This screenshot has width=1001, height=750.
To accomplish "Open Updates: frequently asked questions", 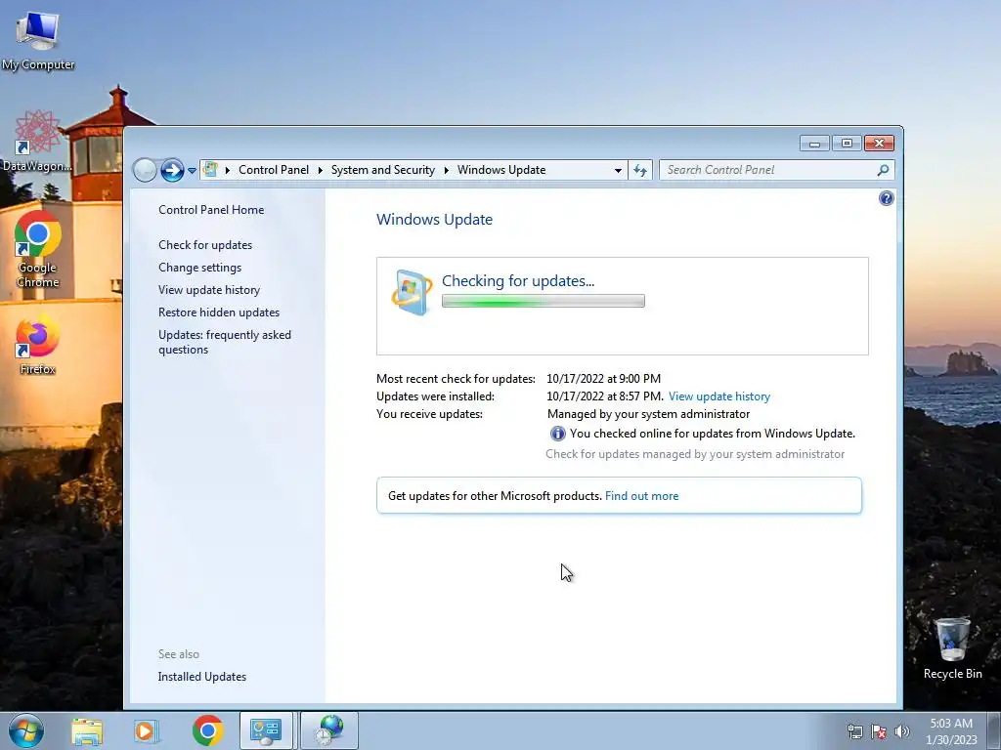I will tap(225, 342).
